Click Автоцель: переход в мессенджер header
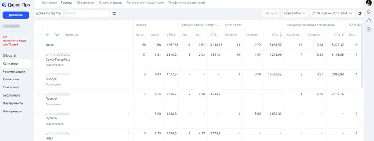 pos(311,25)
